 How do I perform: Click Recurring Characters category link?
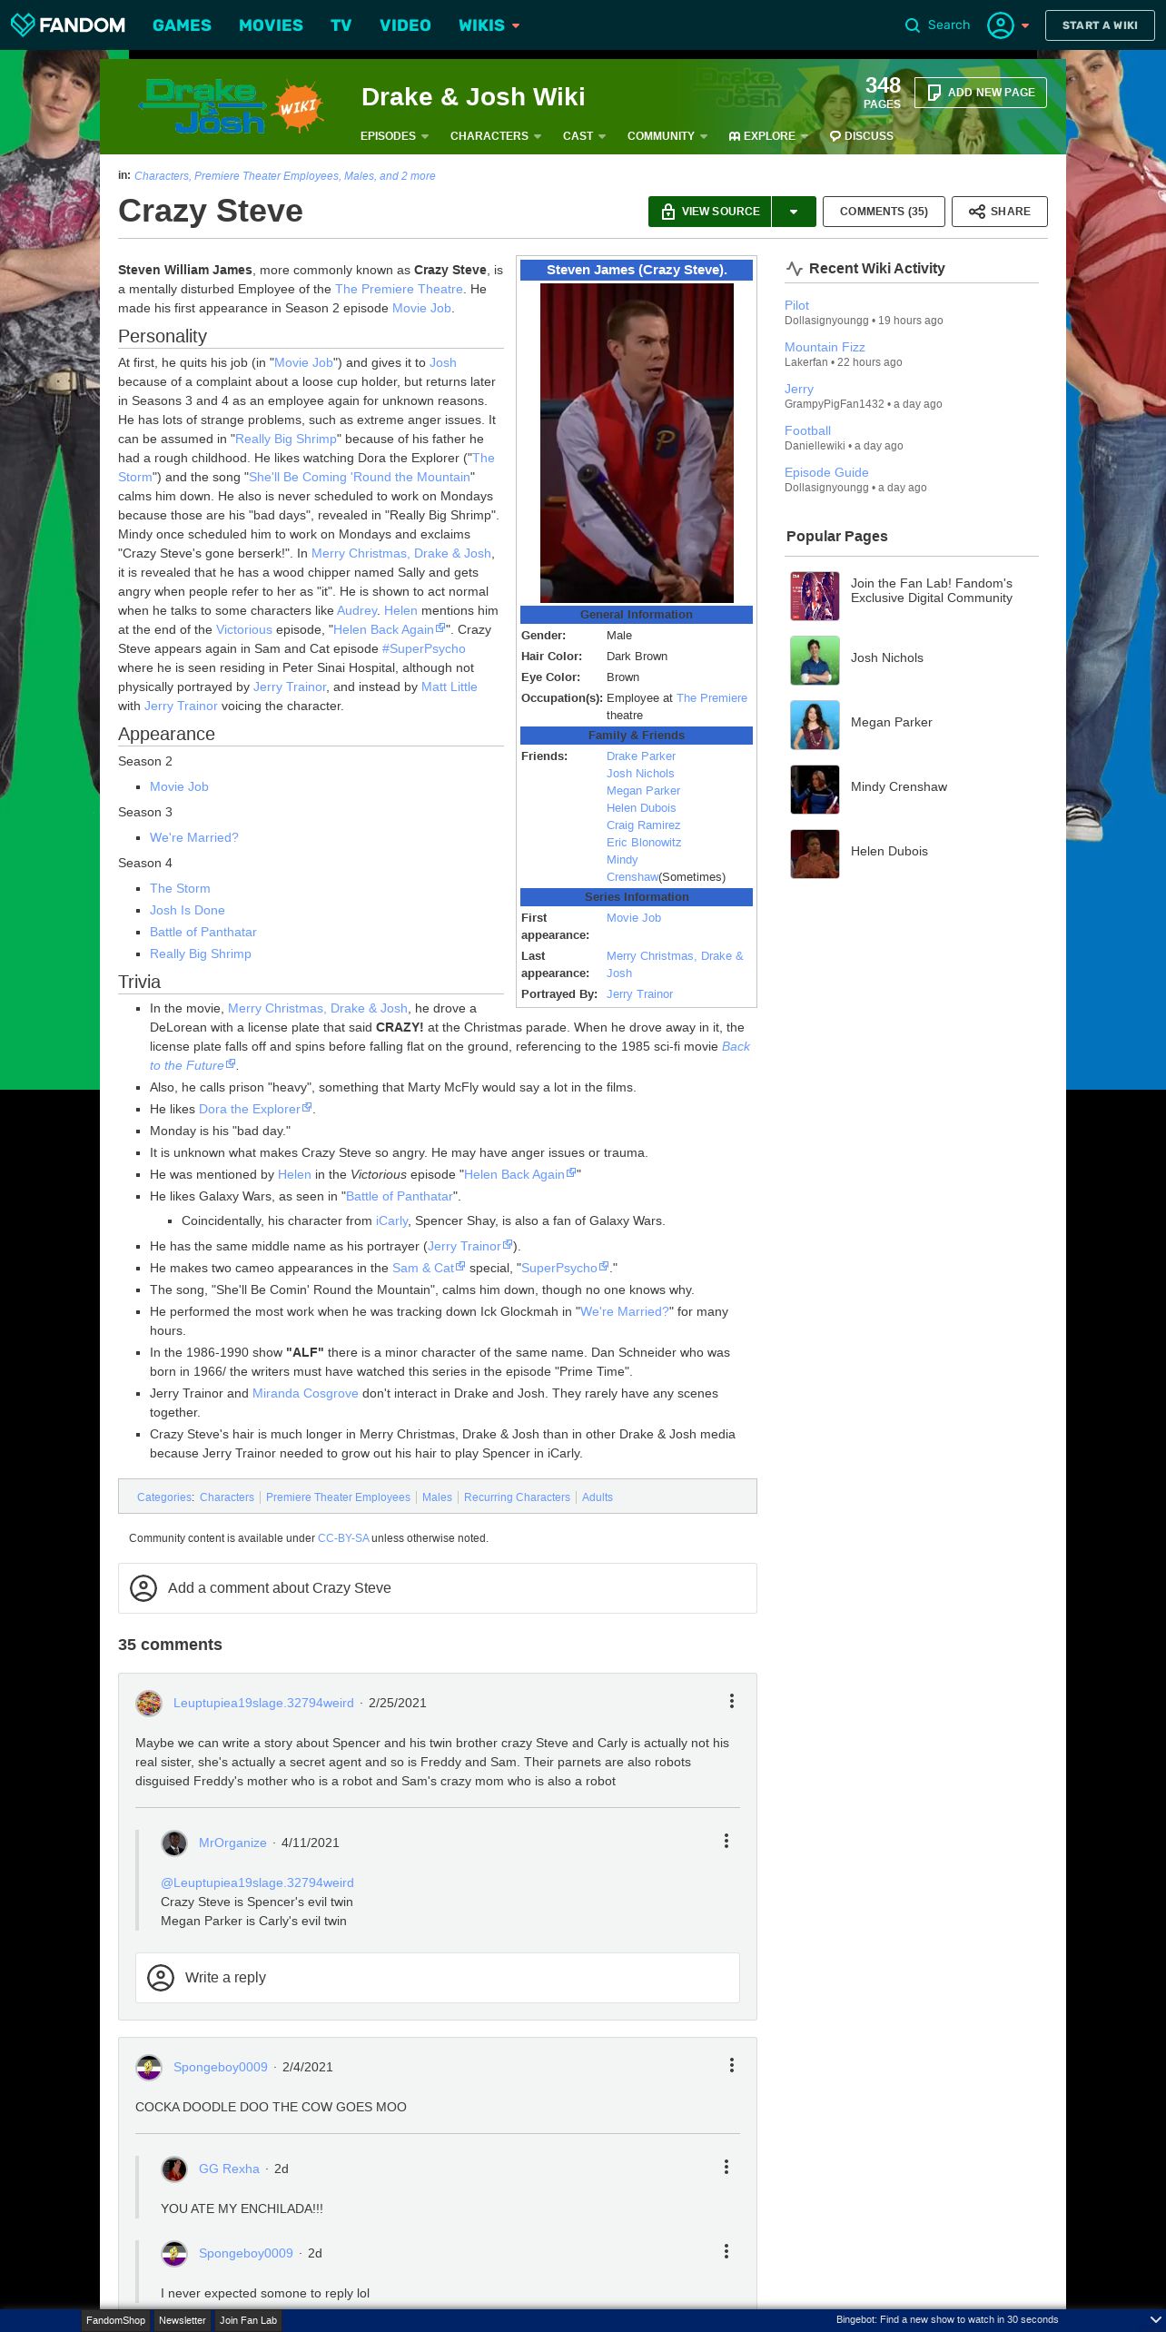pos(517,1497)
